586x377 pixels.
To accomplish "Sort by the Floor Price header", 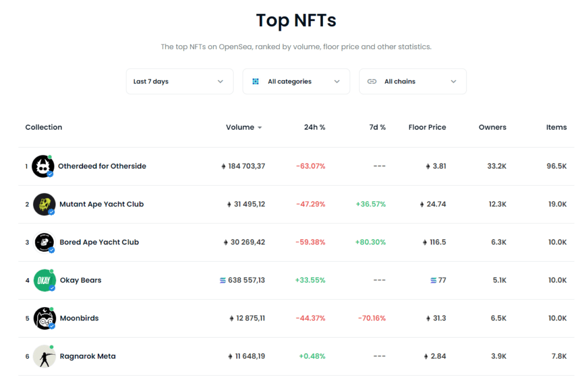I will (427, 127).
